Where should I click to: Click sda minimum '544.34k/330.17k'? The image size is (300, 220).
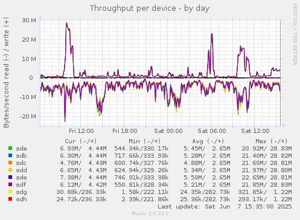coord(141,149)
